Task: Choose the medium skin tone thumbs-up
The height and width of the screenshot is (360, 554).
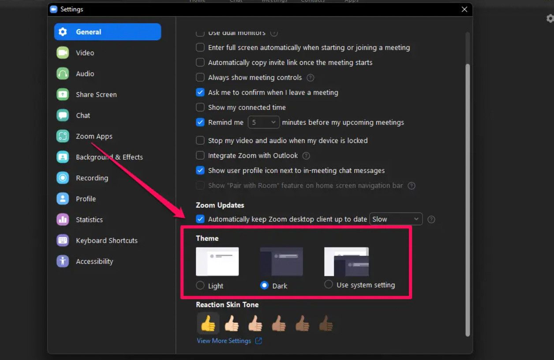Action: point(279,323)
